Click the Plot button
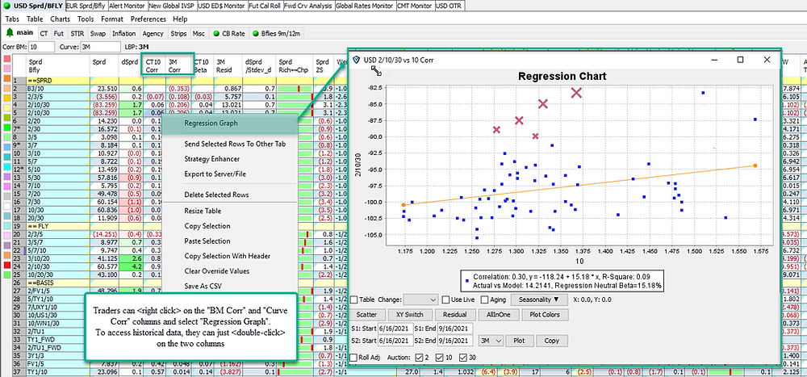Image resolution: width=807 pixels, height=377 pixels. 518,341
